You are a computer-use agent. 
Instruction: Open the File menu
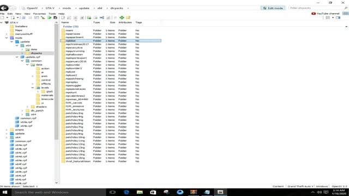point(2,14)
